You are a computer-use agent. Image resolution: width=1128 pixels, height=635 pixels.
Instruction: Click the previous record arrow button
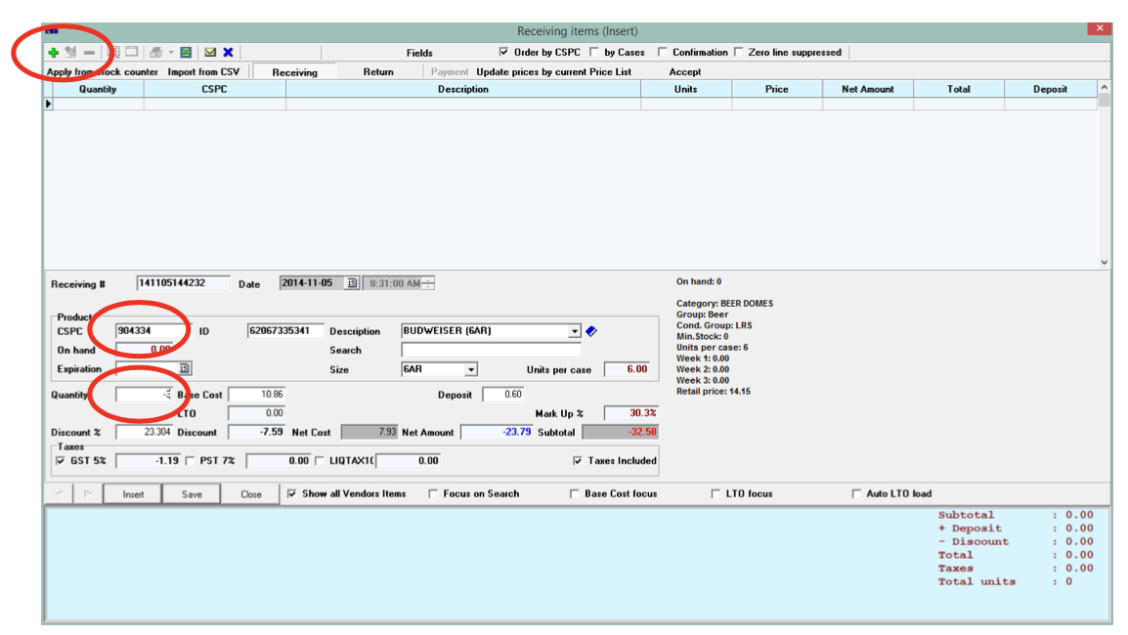[x=59, y=493]
